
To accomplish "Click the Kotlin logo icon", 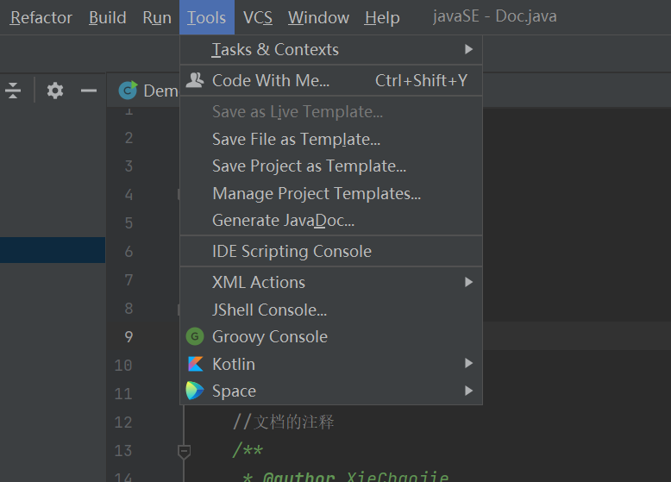I will (196, 364).
